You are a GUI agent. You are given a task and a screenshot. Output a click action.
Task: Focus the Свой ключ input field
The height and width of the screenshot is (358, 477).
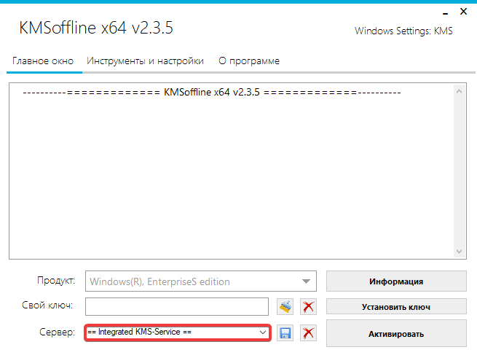(177, 306)
